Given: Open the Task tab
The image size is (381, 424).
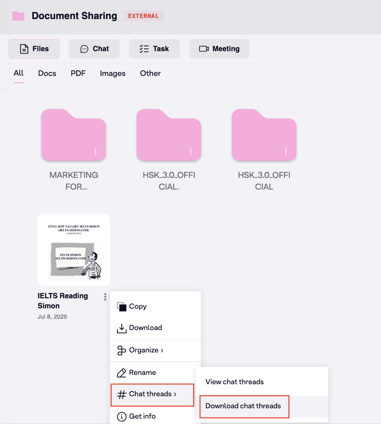Looking at the screenshot, I should [x=154, y=49].
